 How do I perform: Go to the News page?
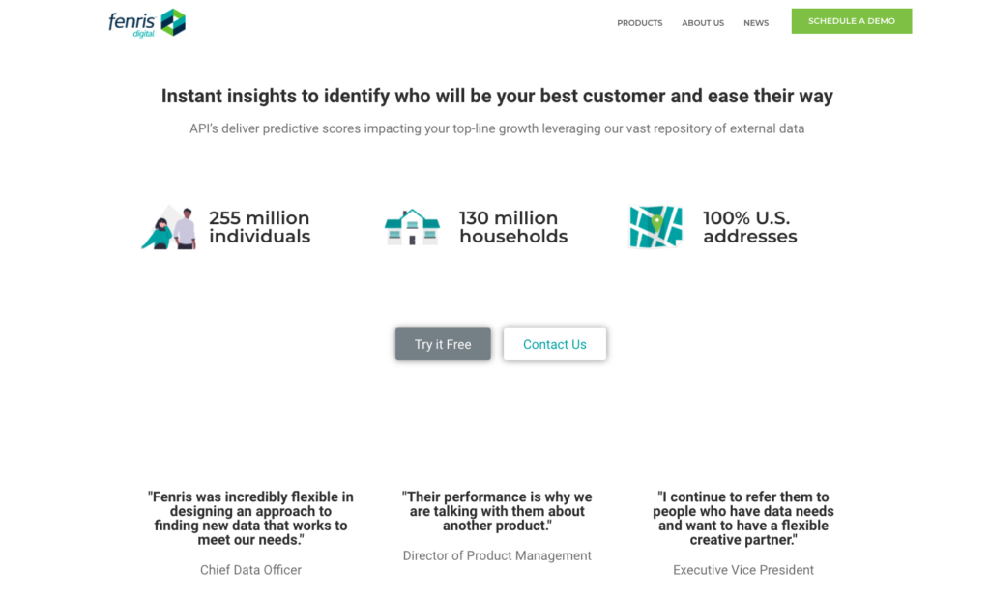(x=756, y=23)
